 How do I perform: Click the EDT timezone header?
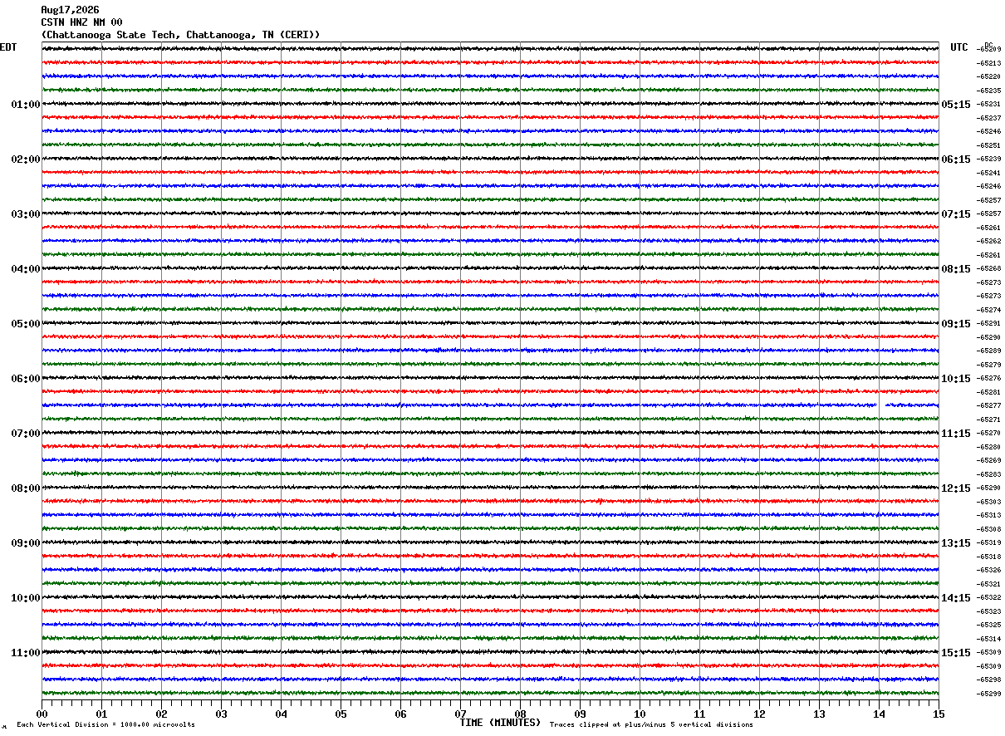click(x=8, y=47)
